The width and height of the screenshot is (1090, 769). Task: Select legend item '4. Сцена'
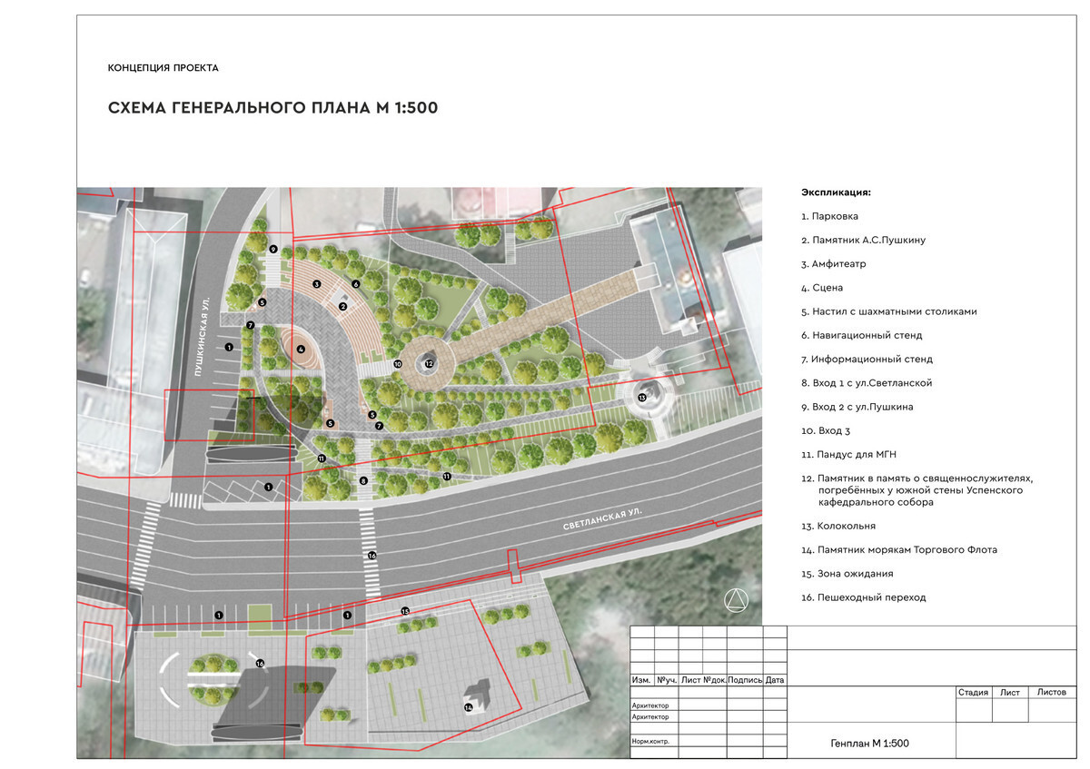(822, 288)
